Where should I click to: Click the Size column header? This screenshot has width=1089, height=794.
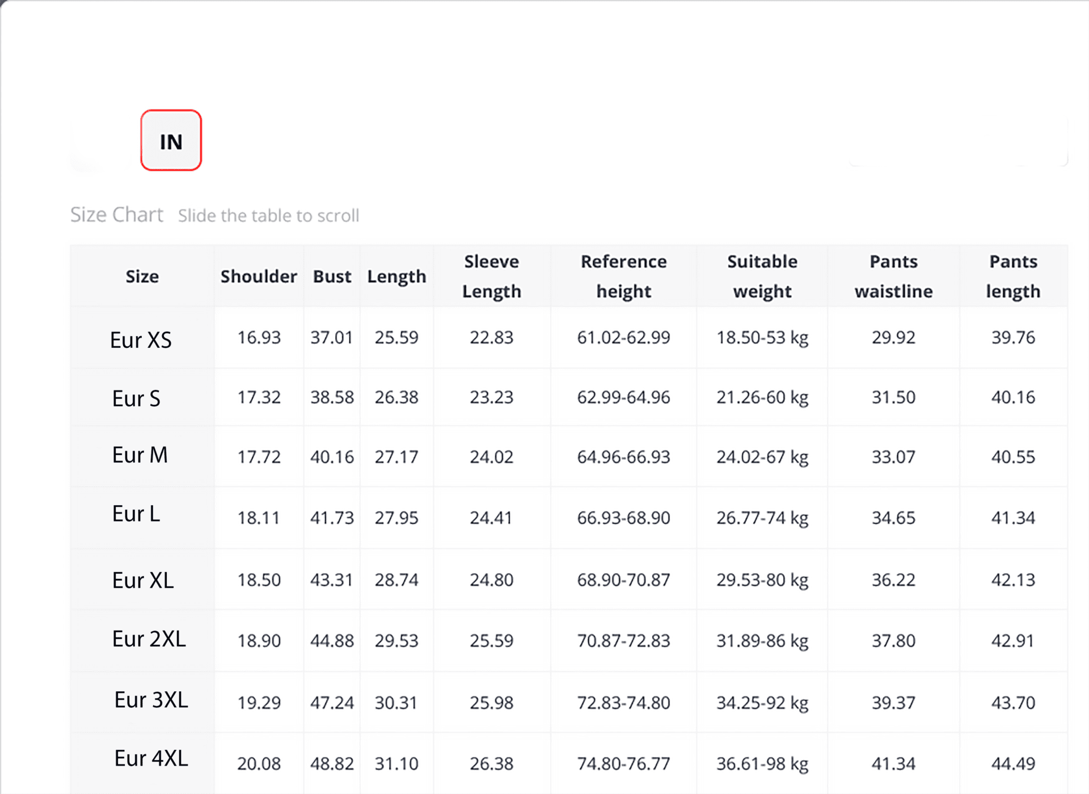[142, 276]
